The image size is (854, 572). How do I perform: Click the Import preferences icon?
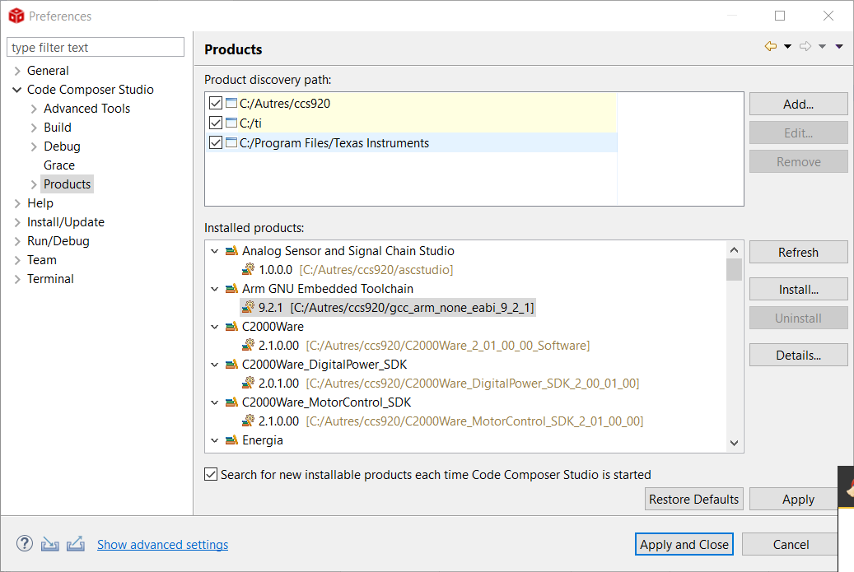coord(50,544)
